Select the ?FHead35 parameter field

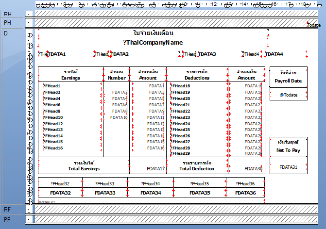click(x=200, y=184)
